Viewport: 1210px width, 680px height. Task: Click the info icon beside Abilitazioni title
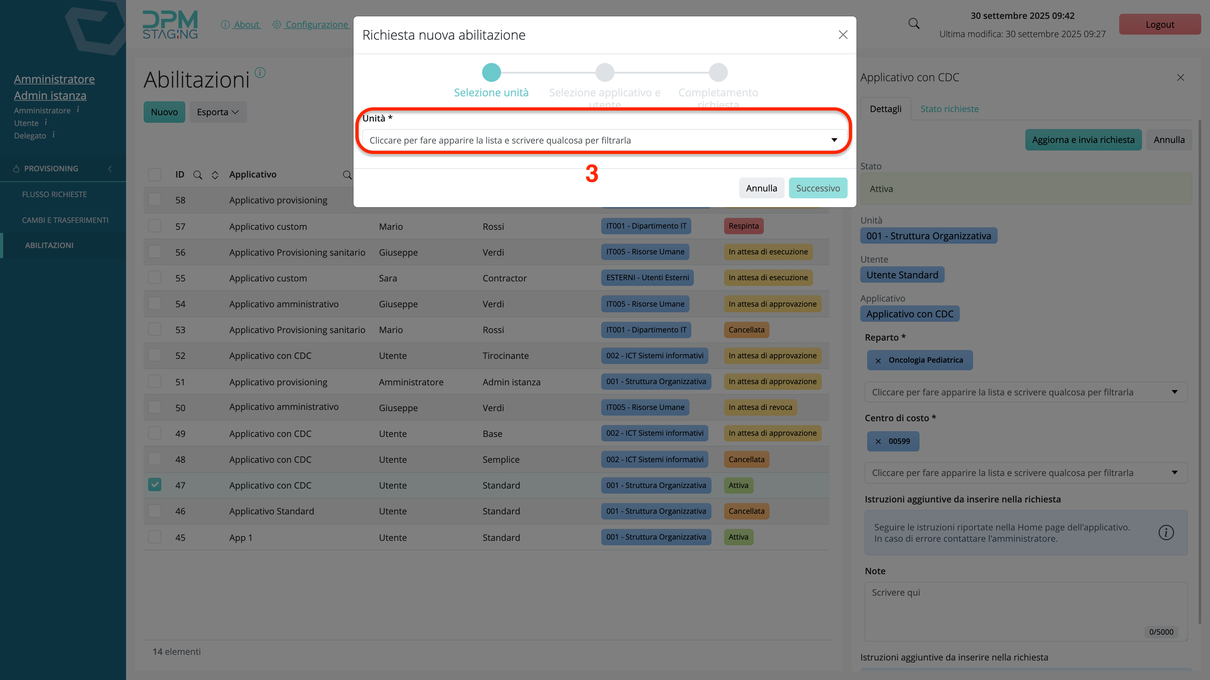(x=260, y=73)
